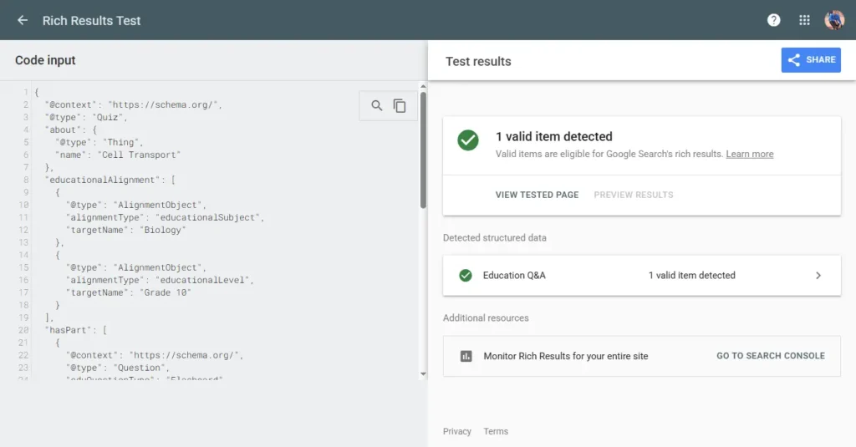Click the Education Q&A green check icon
Screen dimensions: 856x447
[x=465, y=276]
